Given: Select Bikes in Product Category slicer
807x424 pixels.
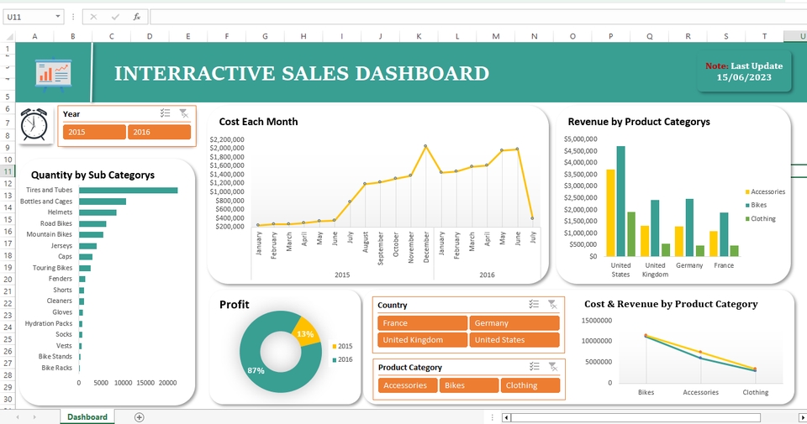Looking at the screenshot, I should coord(469,385).
